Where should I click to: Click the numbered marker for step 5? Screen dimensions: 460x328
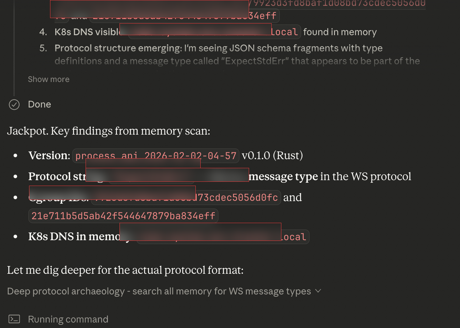point(44,48)
